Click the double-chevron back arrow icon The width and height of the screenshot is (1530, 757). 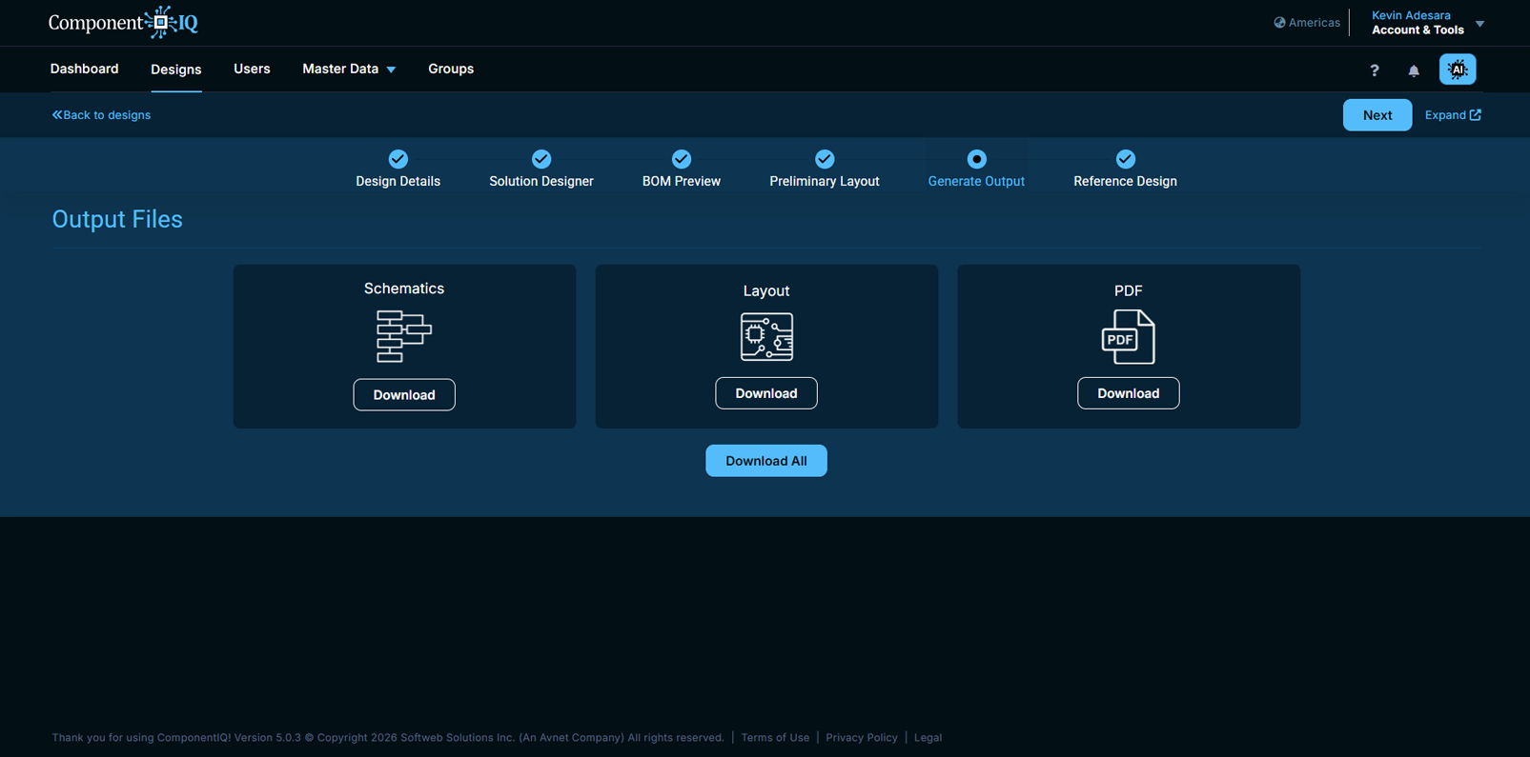(57, 115)
